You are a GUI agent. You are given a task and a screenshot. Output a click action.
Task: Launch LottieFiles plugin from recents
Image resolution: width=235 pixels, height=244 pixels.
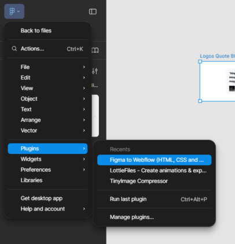point(155,171)
